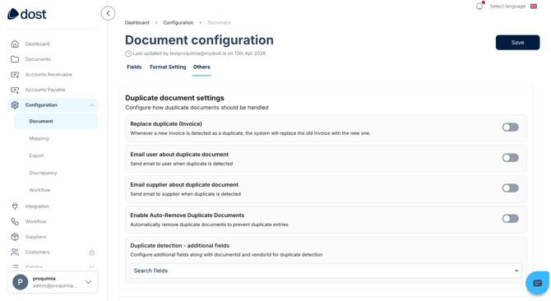Click 'Duplicate detection - additional fields' label
The width and height of the screenshot is (551, 301).
[179, 246]
